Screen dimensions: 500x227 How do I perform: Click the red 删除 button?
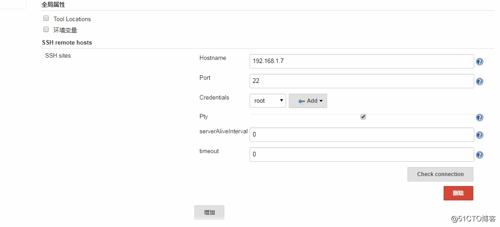pos(458,193)
